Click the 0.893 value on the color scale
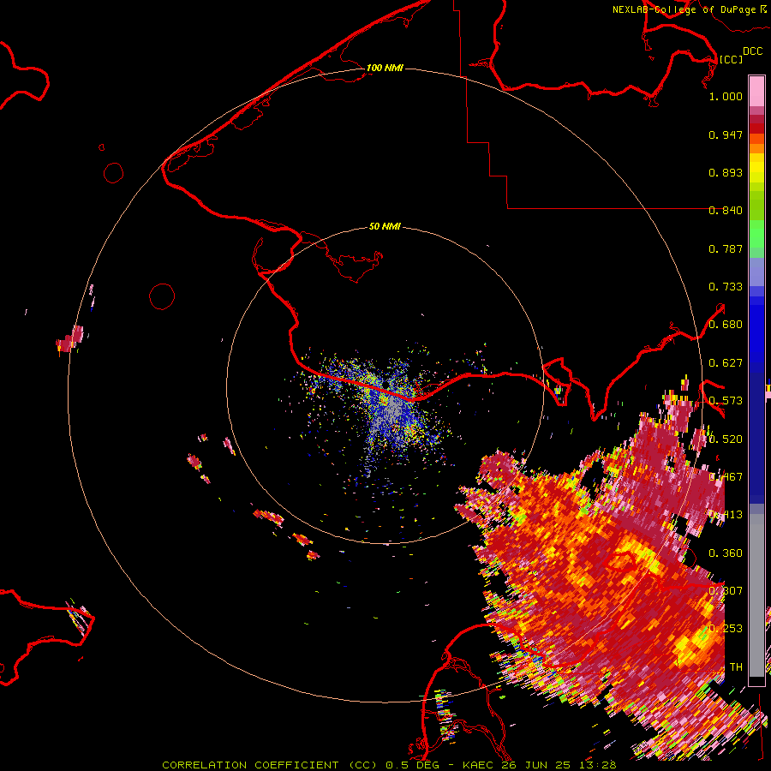 click(726, 172)
